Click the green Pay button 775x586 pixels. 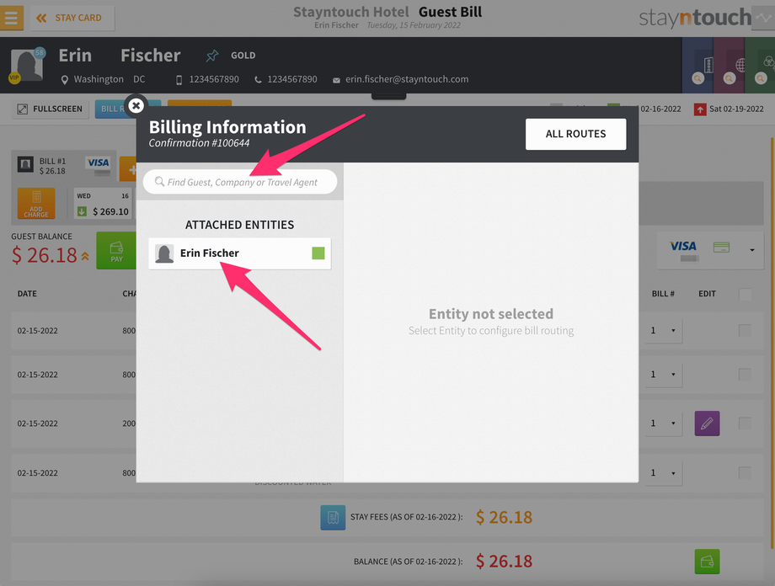tap(116, 251)
